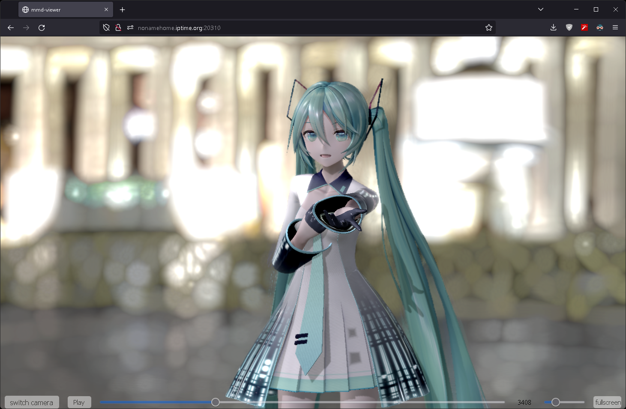Open the browser hamburger menu
The image size is (626, 409).
coord(615,28)
